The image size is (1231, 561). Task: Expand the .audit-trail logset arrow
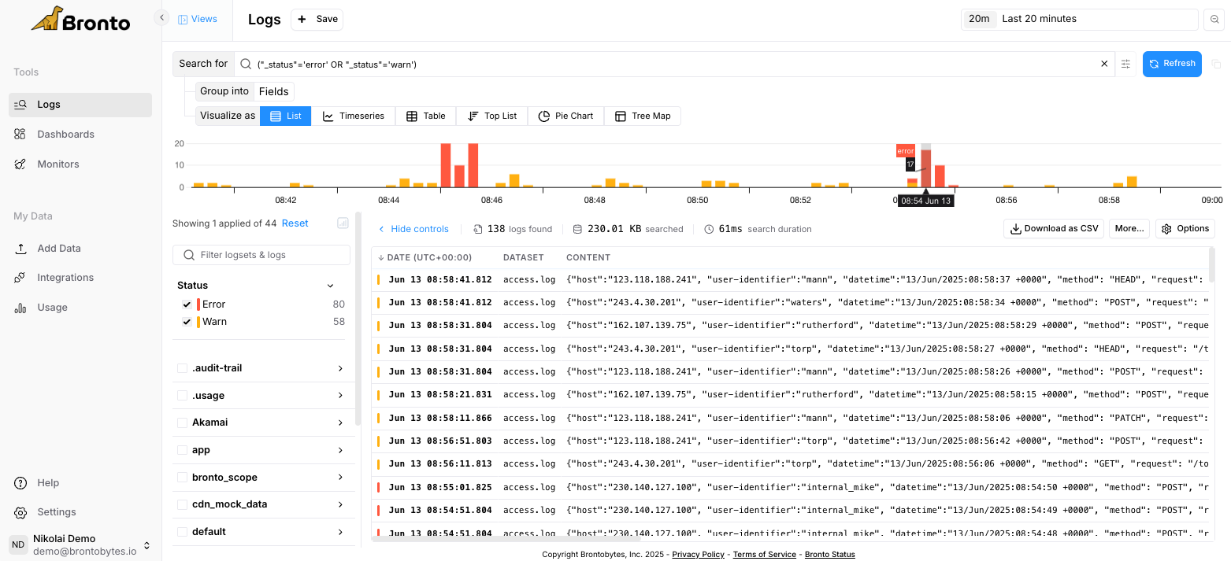click(x=340, y=368)
